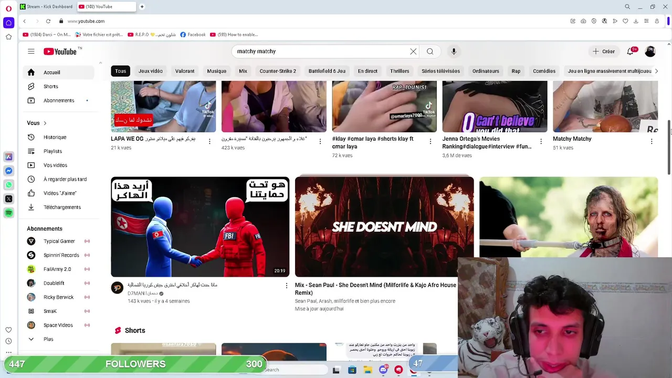
Task: Expand the Vous section chevron
Action: [45, 123]
